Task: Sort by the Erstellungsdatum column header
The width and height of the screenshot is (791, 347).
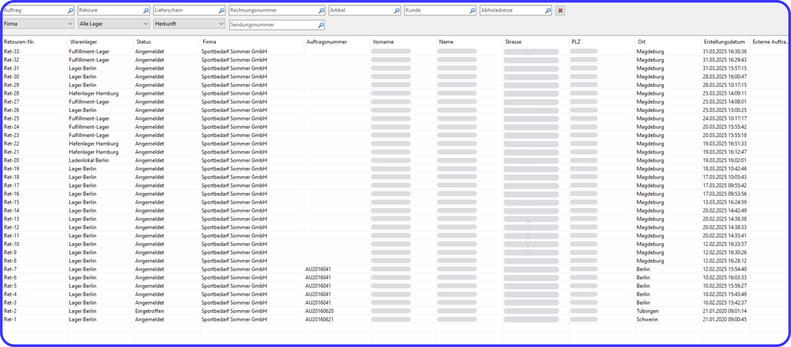Action: pyautogui.click(x=726, y=41)
